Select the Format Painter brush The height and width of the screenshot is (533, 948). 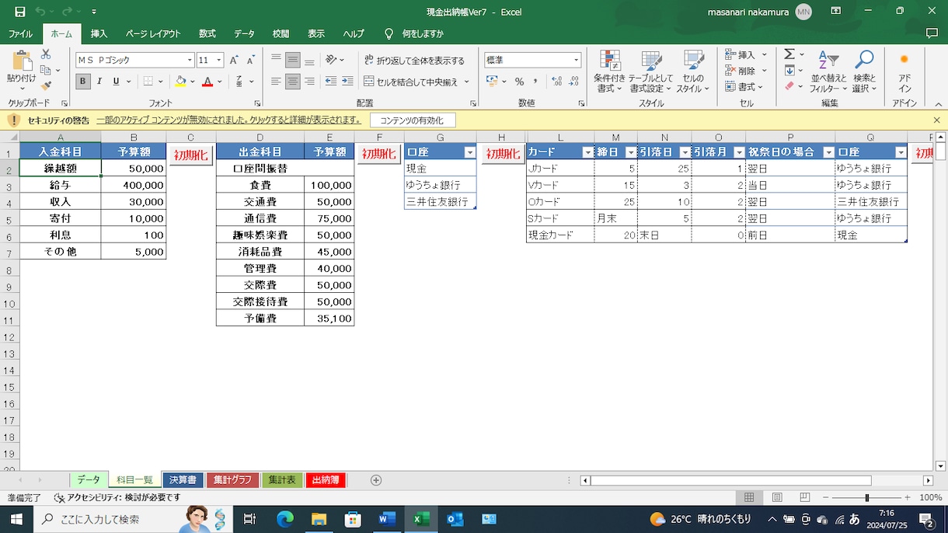click(x=46, y=85)
